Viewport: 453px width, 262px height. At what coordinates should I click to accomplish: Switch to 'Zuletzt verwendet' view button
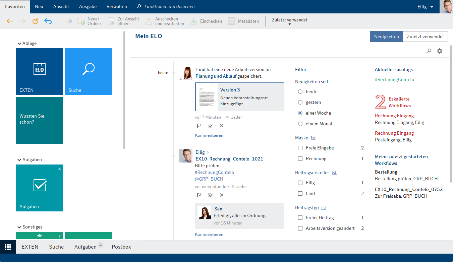click(x=425, y=37)
